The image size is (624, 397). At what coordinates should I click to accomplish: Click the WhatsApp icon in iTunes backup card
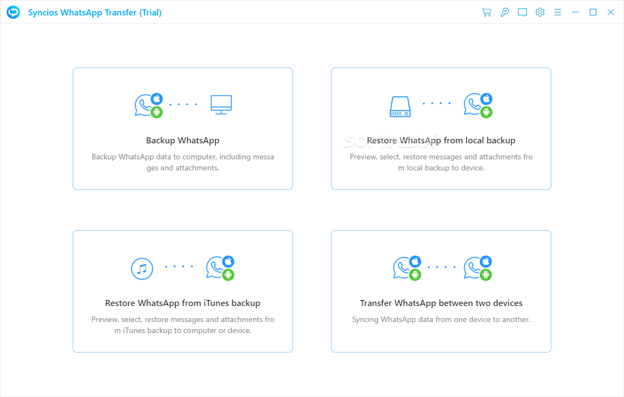[x=220, y=268]
